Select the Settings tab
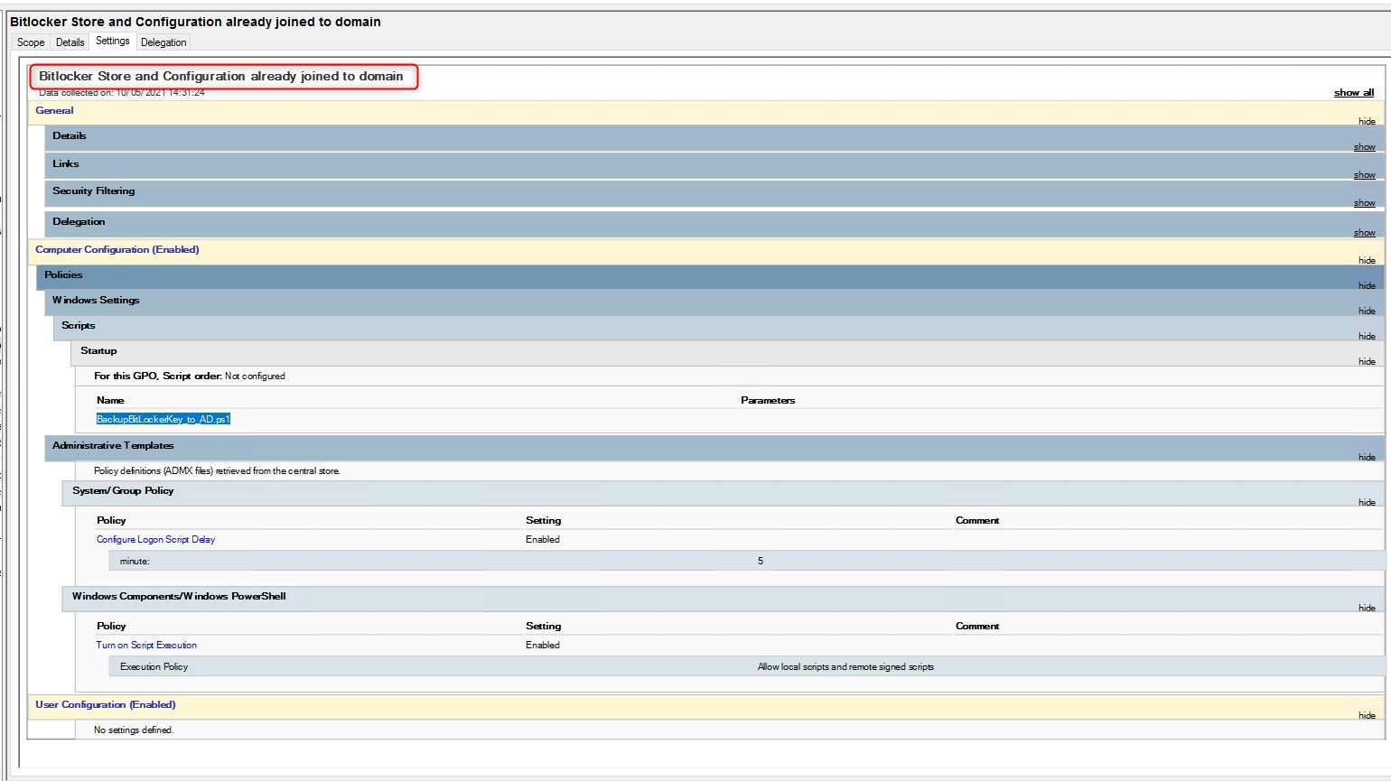The image size is (1391, 781). pyautogui.click(x=113, y=41)
